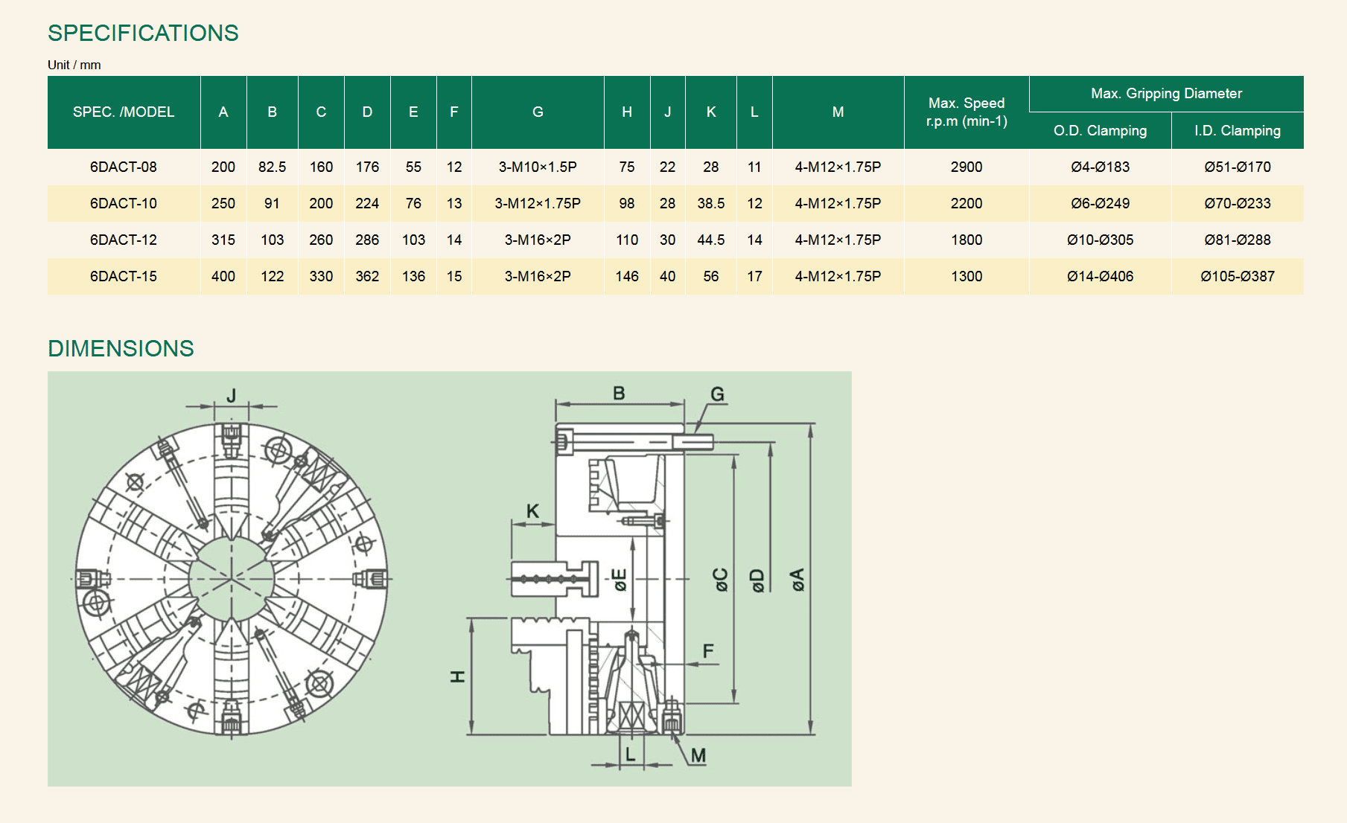Click the DIMENSIONS heading
The width and height of the screenshot is (1347, 823).
[121, 348]
